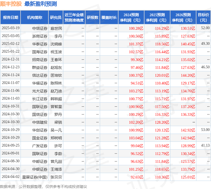Select institution 中邮证券

pos(40,161)
